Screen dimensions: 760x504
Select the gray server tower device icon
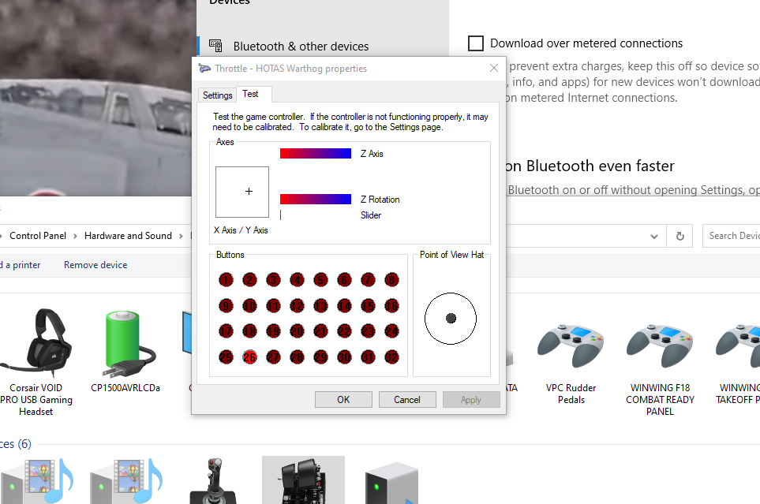pyautogui.click(x=391, y=482)
